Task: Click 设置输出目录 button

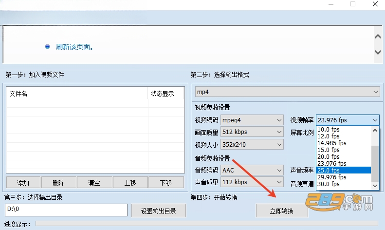Action: [159, 211]
